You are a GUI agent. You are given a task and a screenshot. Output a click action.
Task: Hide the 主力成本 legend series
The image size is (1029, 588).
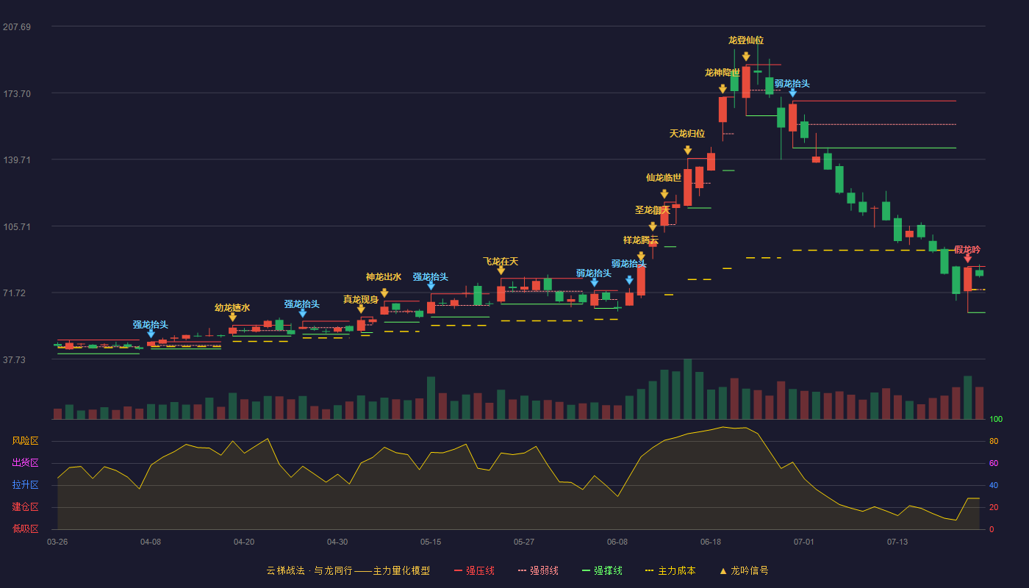(x=670, y=570)
